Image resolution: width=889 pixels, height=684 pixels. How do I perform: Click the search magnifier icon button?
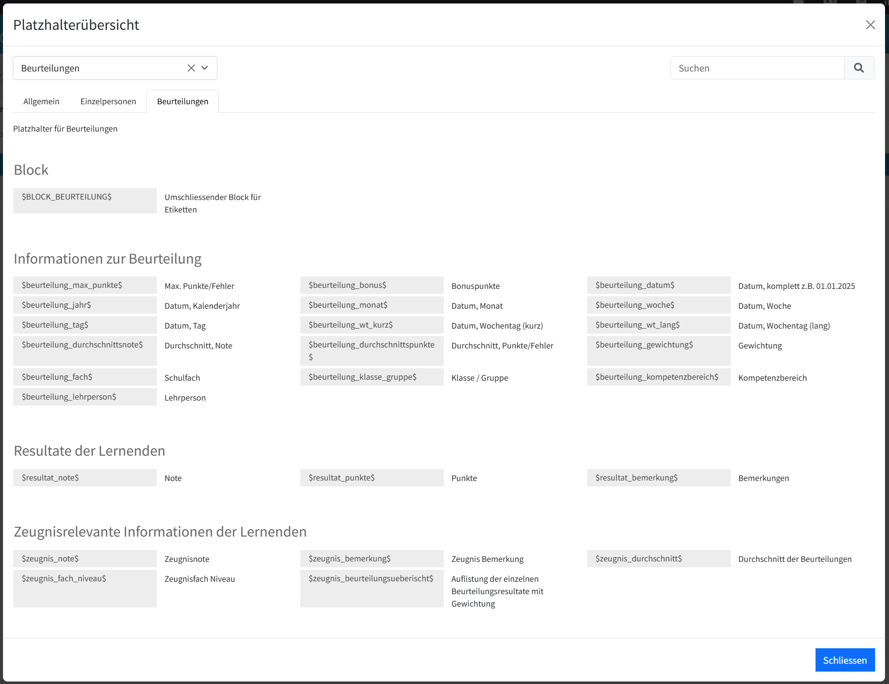point(859,68)
